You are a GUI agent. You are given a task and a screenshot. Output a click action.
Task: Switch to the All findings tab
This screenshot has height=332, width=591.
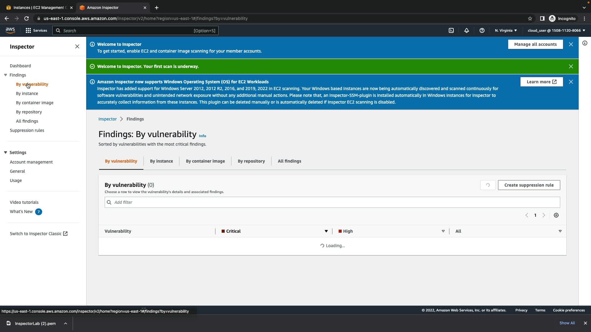(x=289, y=161)
